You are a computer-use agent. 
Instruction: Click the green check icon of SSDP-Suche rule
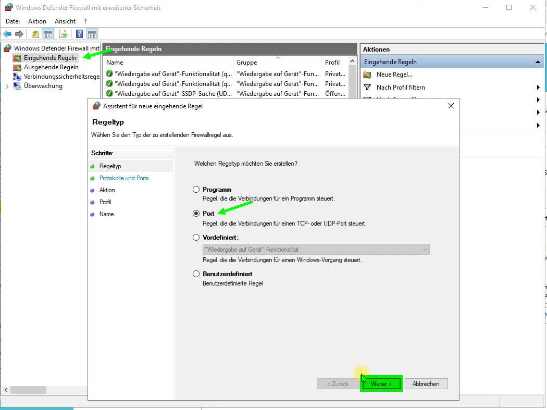click(109, 94)
